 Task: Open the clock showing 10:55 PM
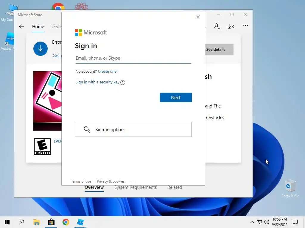(280, 222)
